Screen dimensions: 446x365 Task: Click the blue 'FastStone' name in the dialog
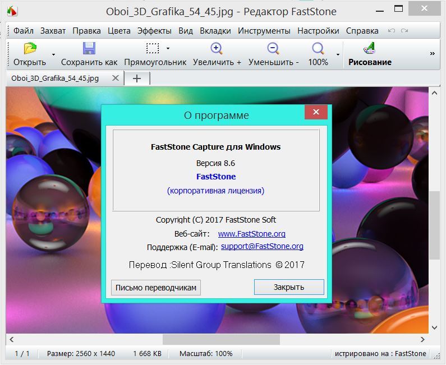coord(216,177)
